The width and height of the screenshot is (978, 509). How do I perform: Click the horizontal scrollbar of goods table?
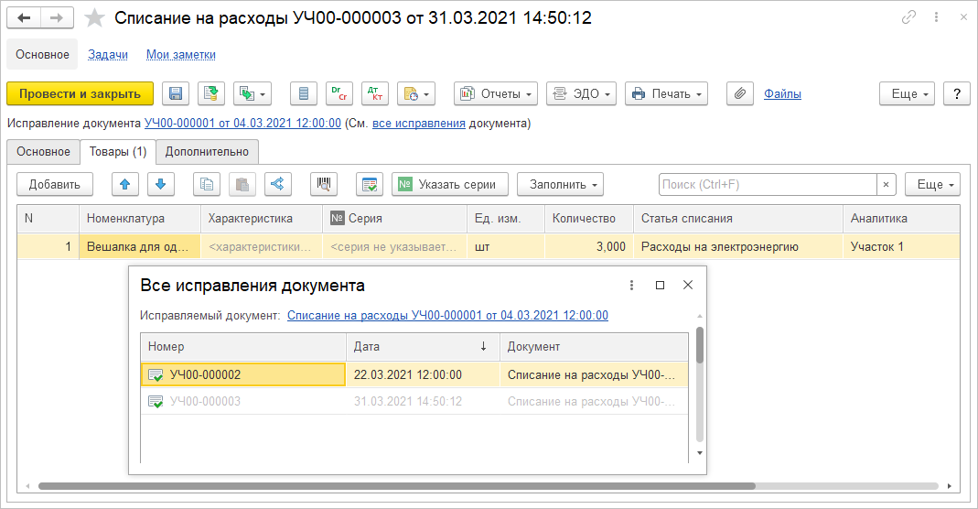coord(397,486)
